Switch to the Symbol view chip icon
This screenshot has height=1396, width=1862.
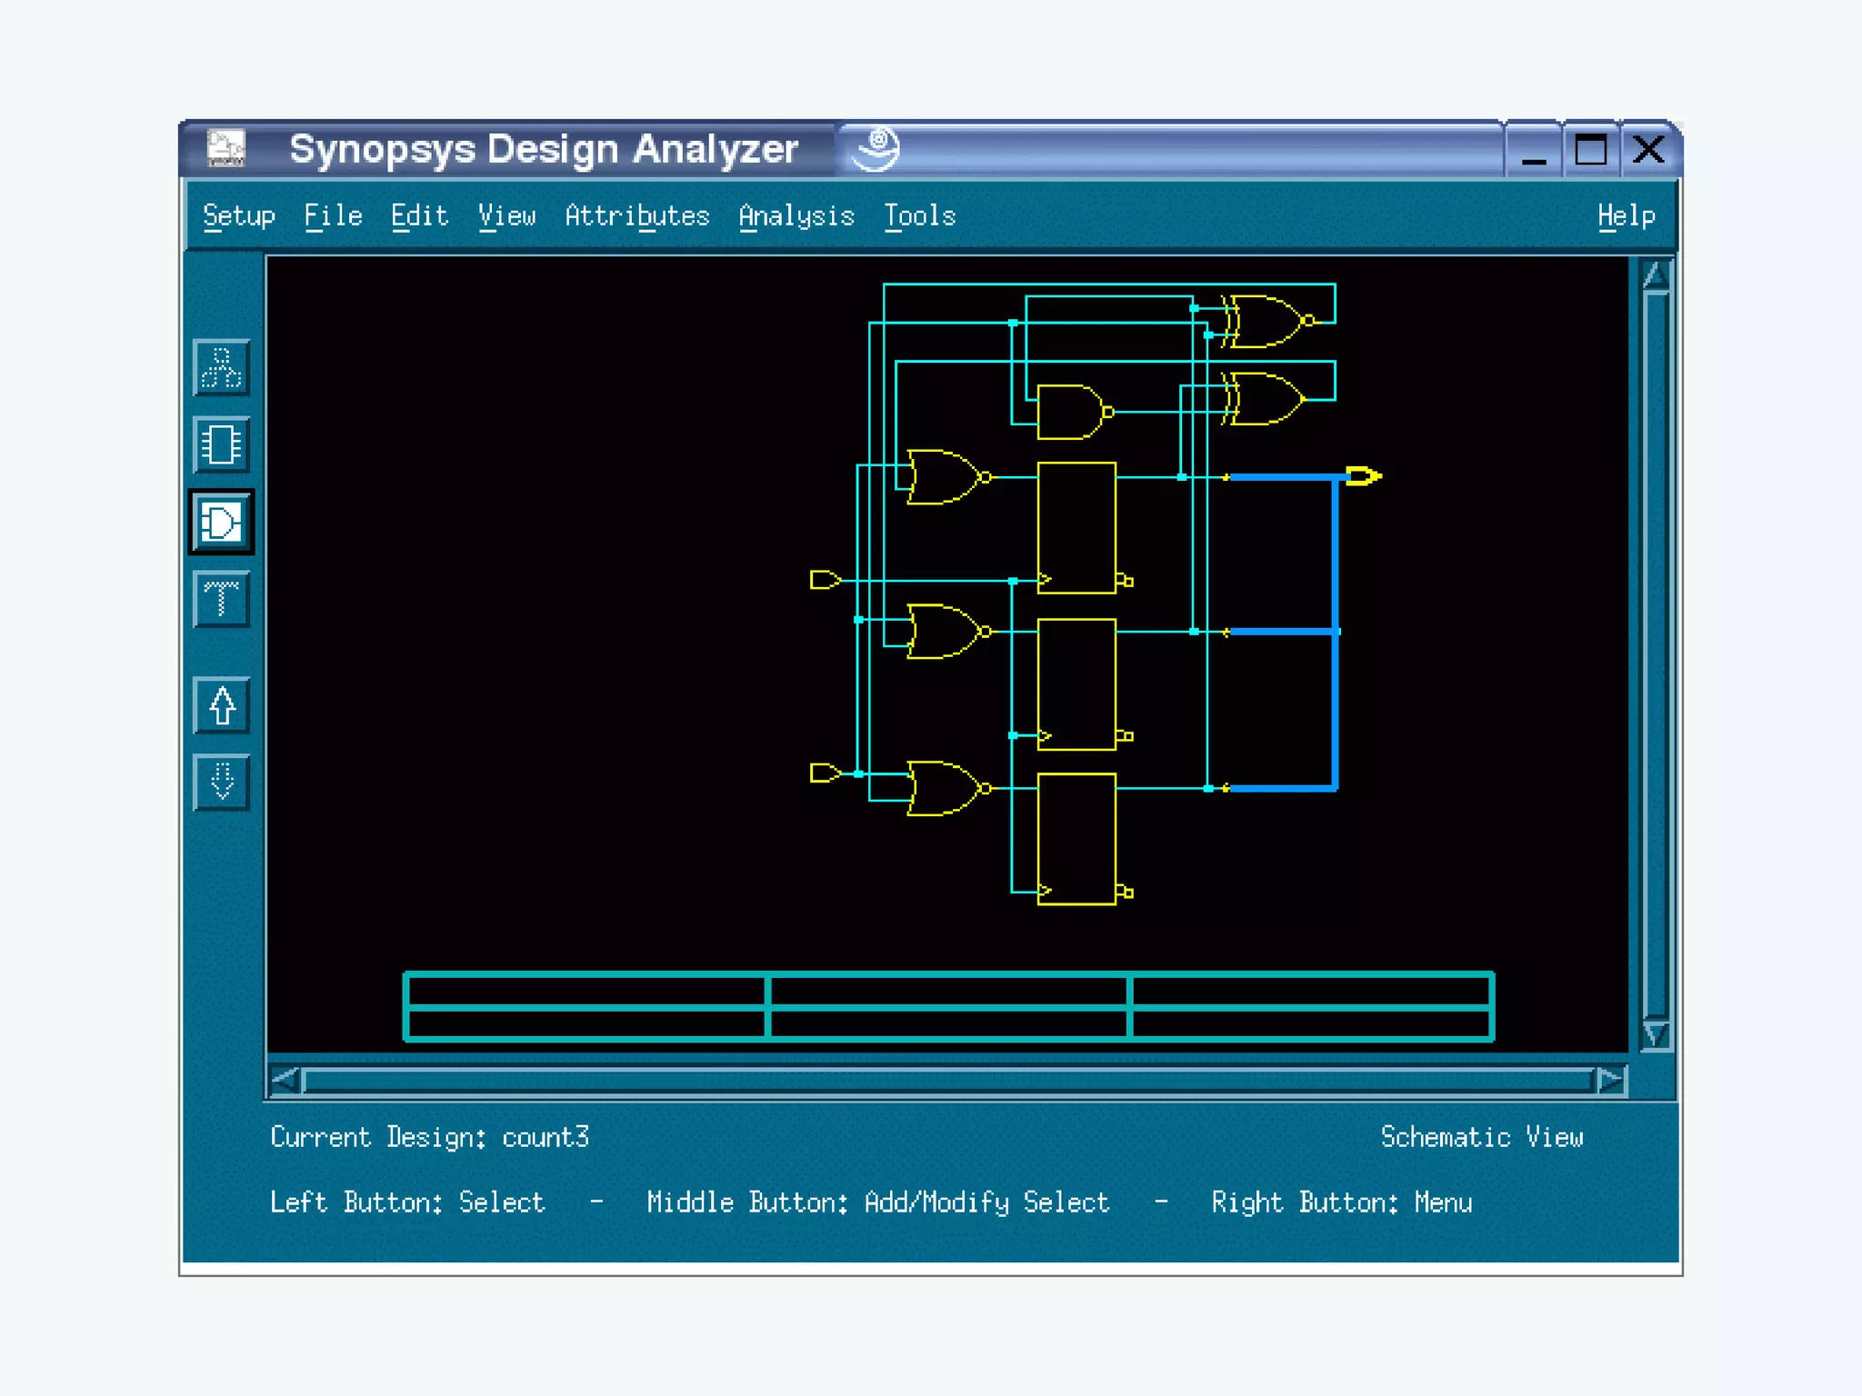(221, 444)
